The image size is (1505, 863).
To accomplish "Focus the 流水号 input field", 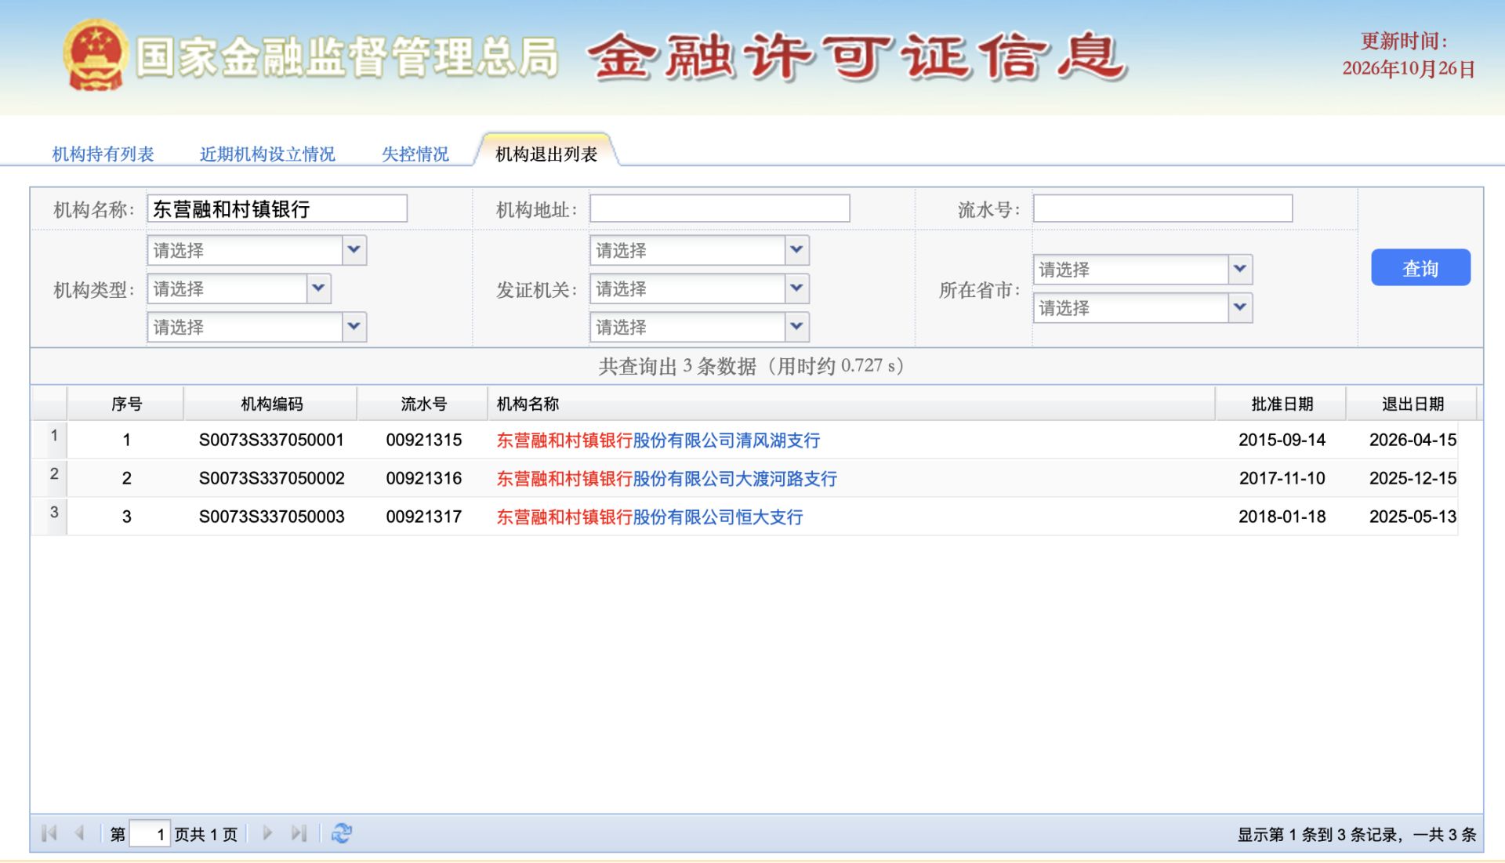I will tap(1162, 208).
